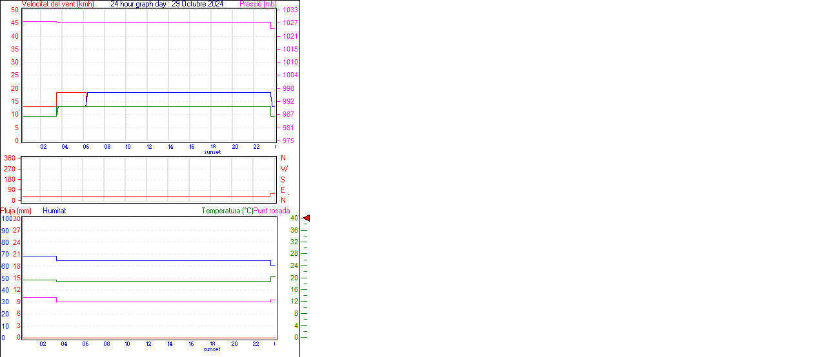
Task: Click the 'Punt rosada' legend label
Action: coord(272,211)
